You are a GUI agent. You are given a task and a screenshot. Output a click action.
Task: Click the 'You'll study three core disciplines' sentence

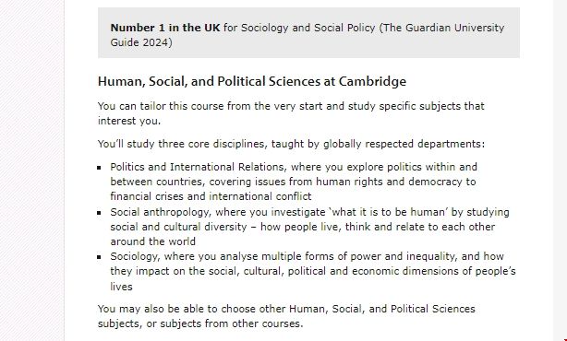pos(291,144)
